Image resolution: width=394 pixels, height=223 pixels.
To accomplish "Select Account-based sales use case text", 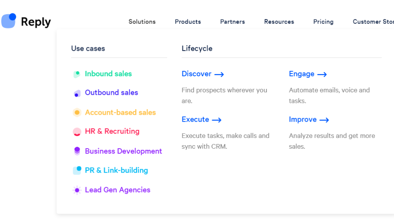I will [x=120, y=112].
